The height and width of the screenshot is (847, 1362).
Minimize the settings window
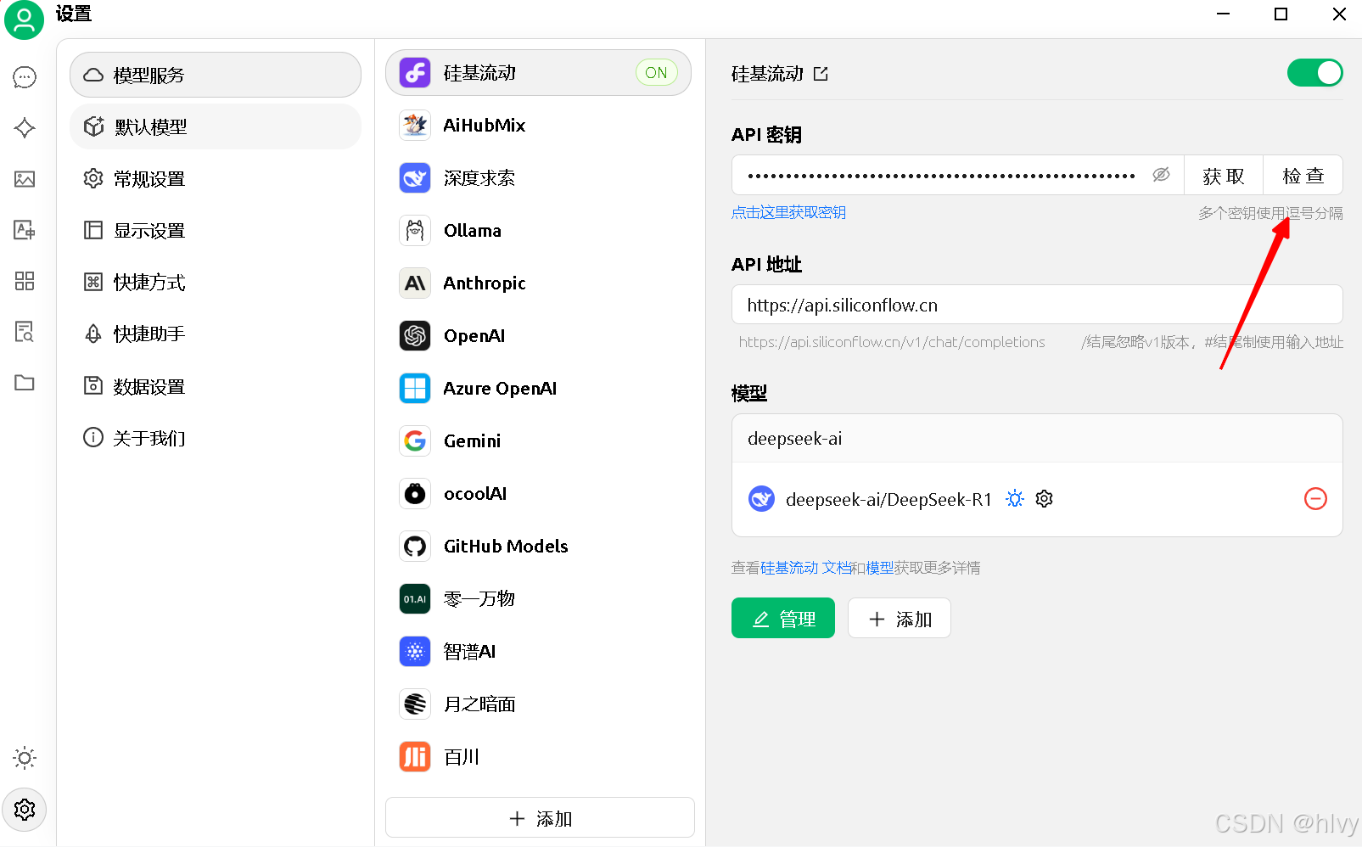[1223, 14]
